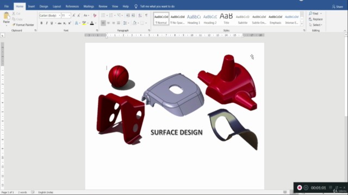Image resolution: width=348 pixels, height=195 pixels.
Task: Apply the font color swatch
Action: pyautogui.click(x=92, y=23)
